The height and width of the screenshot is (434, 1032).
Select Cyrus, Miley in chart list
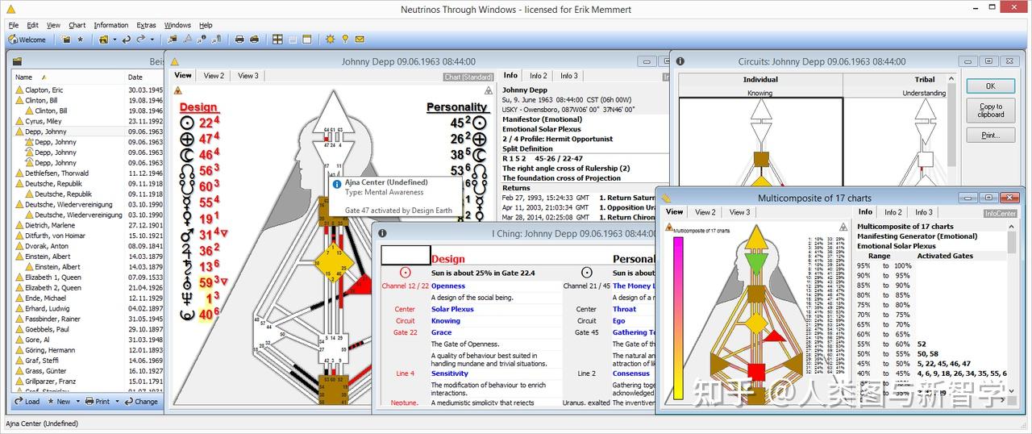click(x=87, y=121)
